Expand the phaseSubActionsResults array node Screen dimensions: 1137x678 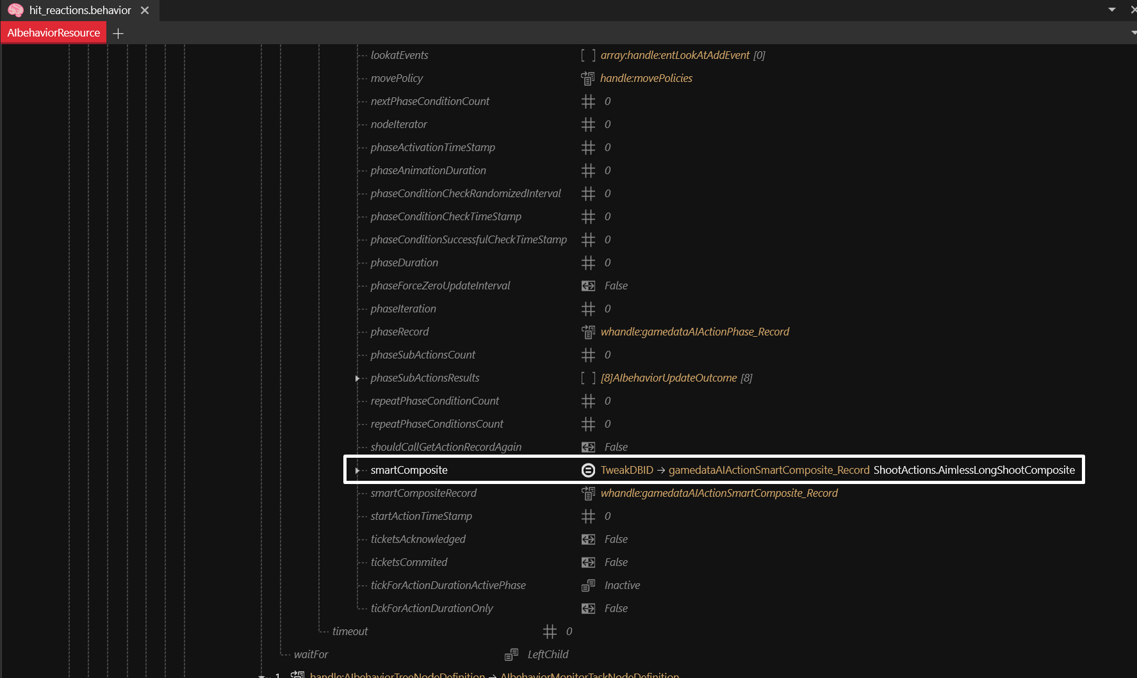357,378
